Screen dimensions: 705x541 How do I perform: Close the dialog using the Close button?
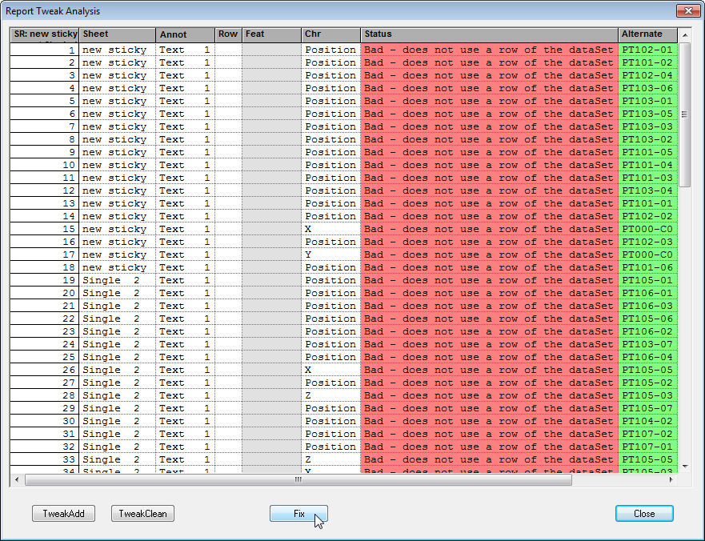pyautogui.click(x=643, y=514)
